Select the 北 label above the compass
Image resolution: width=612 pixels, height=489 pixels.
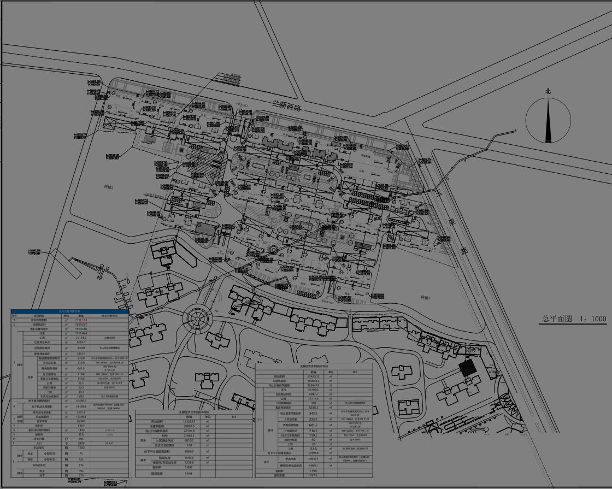coord(548,92)
